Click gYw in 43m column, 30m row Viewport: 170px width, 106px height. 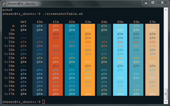(x=88, y=34)
